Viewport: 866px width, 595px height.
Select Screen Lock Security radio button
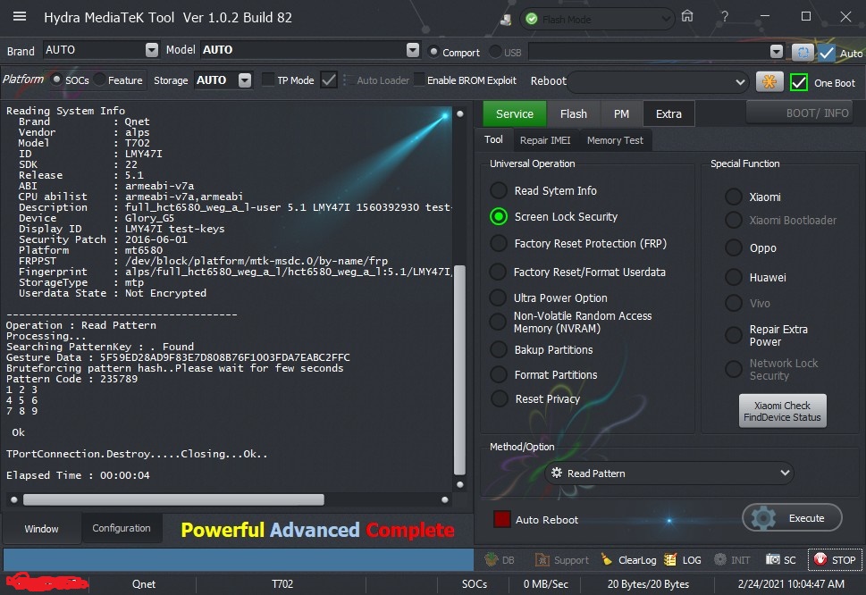tap(498, 216)
